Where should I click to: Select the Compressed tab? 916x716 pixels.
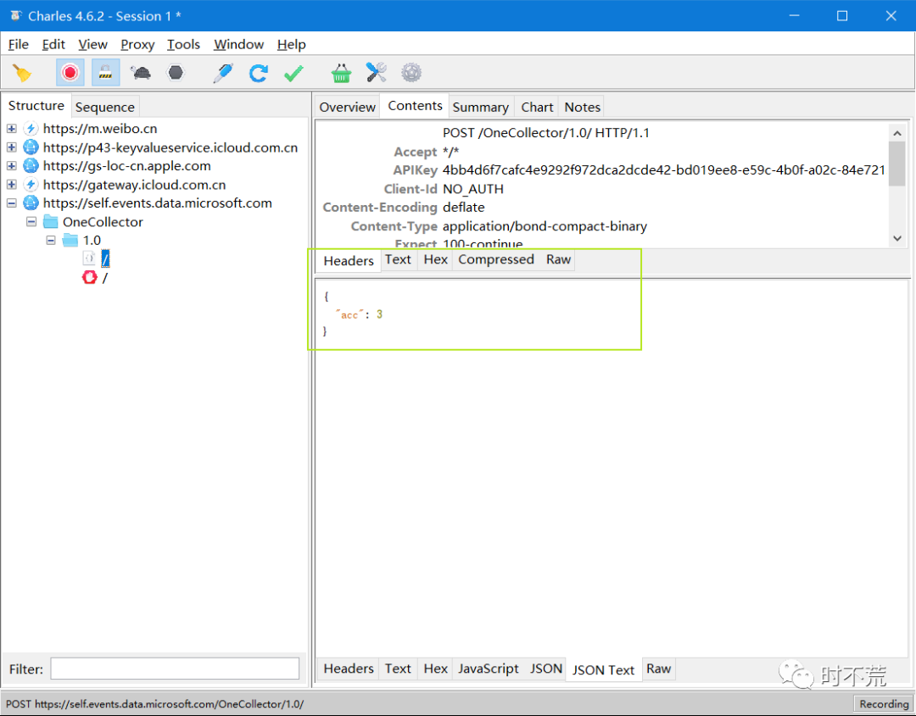496,259
